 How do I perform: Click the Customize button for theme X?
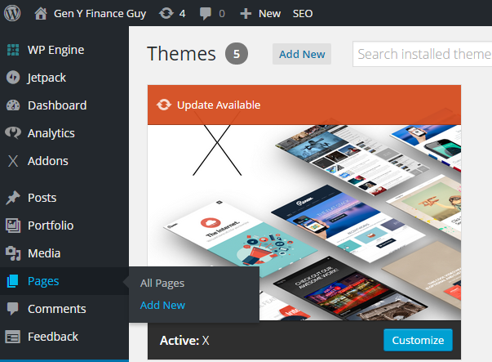(x=418, y=340)
